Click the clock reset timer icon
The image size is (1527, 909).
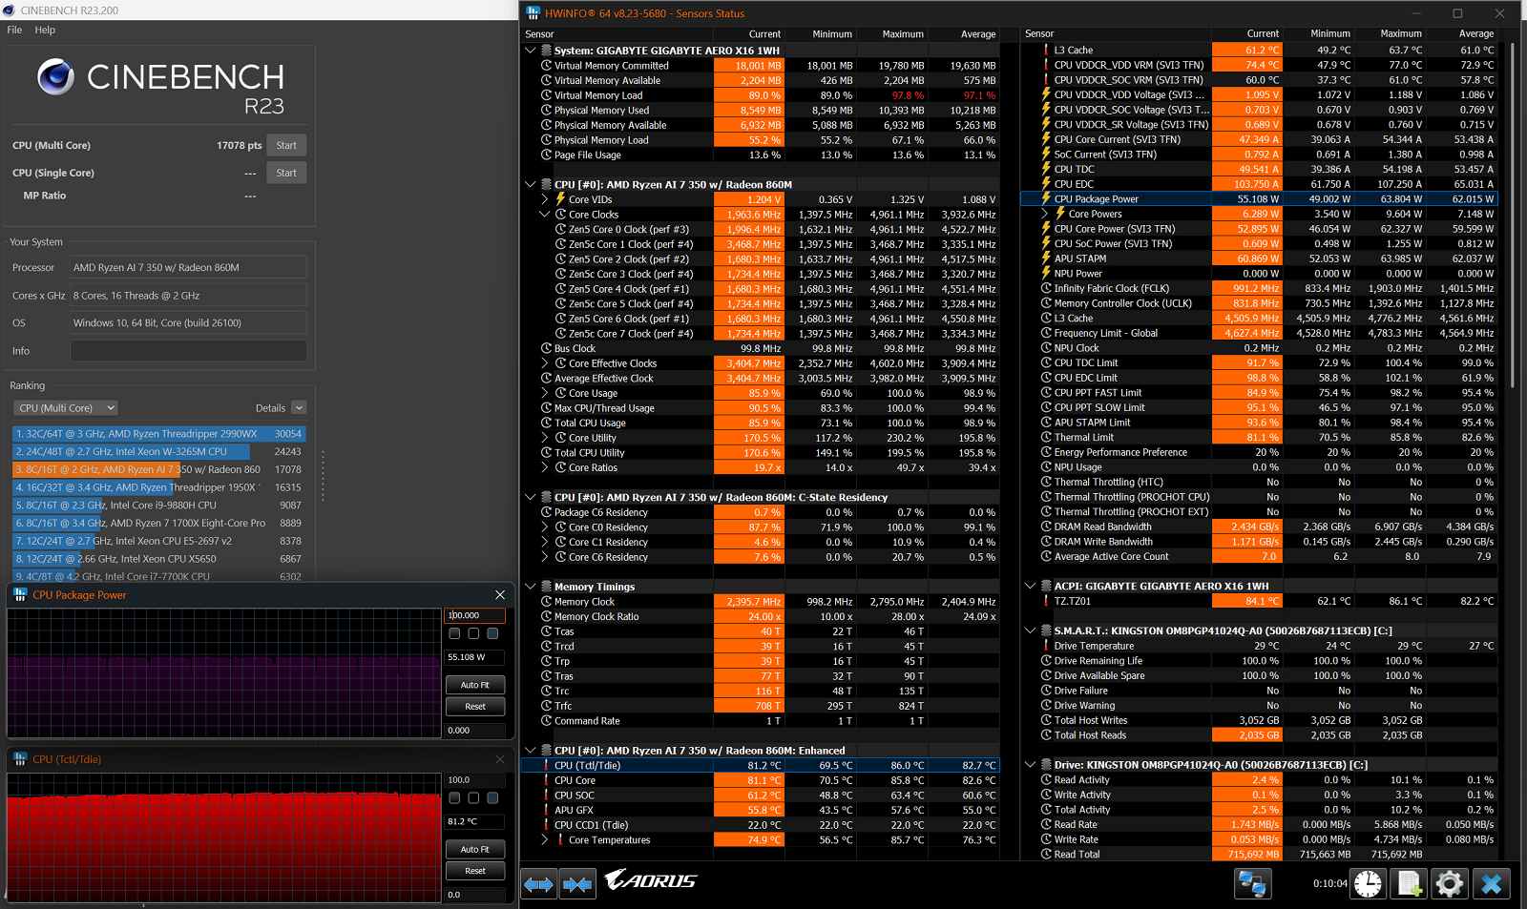(x=1368, y=884)
